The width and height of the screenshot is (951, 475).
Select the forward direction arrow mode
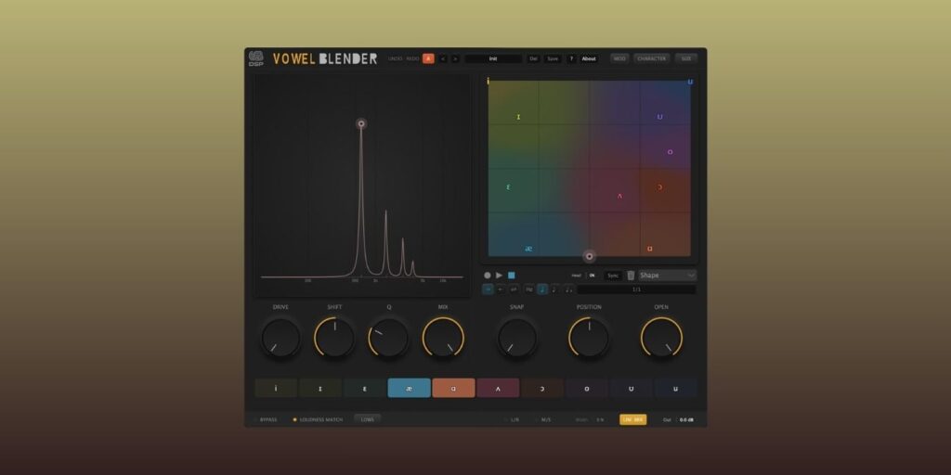tap(488, 289)
